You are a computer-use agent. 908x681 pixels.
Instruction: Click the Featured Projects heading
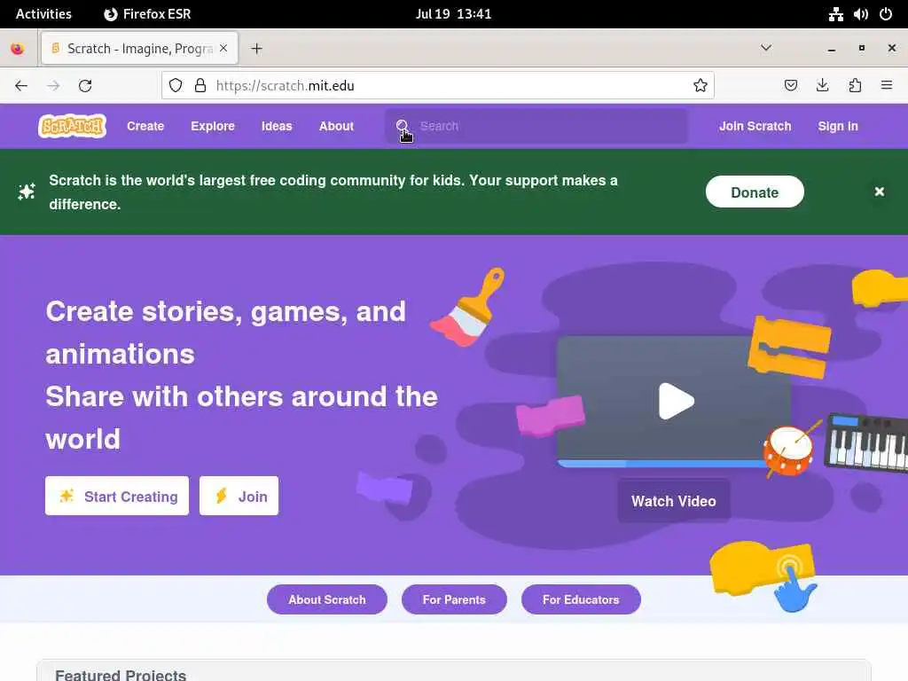click(x=121, y=675)
